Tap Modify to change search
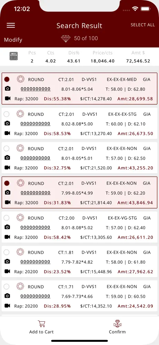This screenshot has height=345, width=159. tap(13, 40)
